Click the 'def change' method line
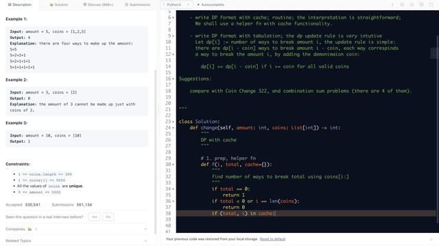 265,128
